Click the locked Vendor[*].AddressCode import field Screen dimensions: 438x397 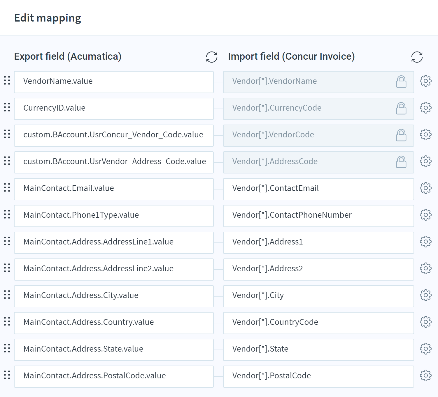[318, 162]
